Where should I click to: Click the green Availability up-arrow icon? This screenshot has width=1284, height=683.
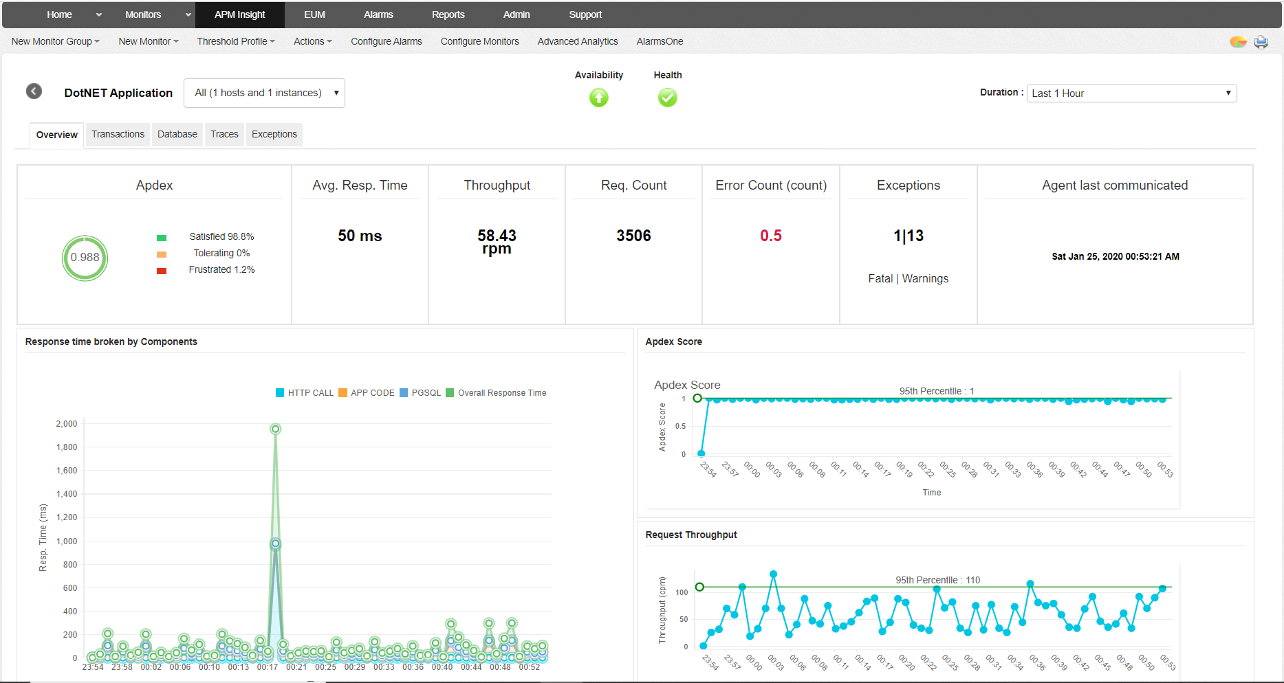pos(598,98)
